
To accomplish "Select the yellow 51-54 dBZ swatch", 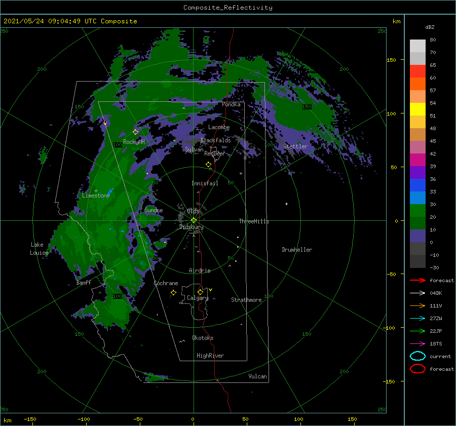I will 417,109.
